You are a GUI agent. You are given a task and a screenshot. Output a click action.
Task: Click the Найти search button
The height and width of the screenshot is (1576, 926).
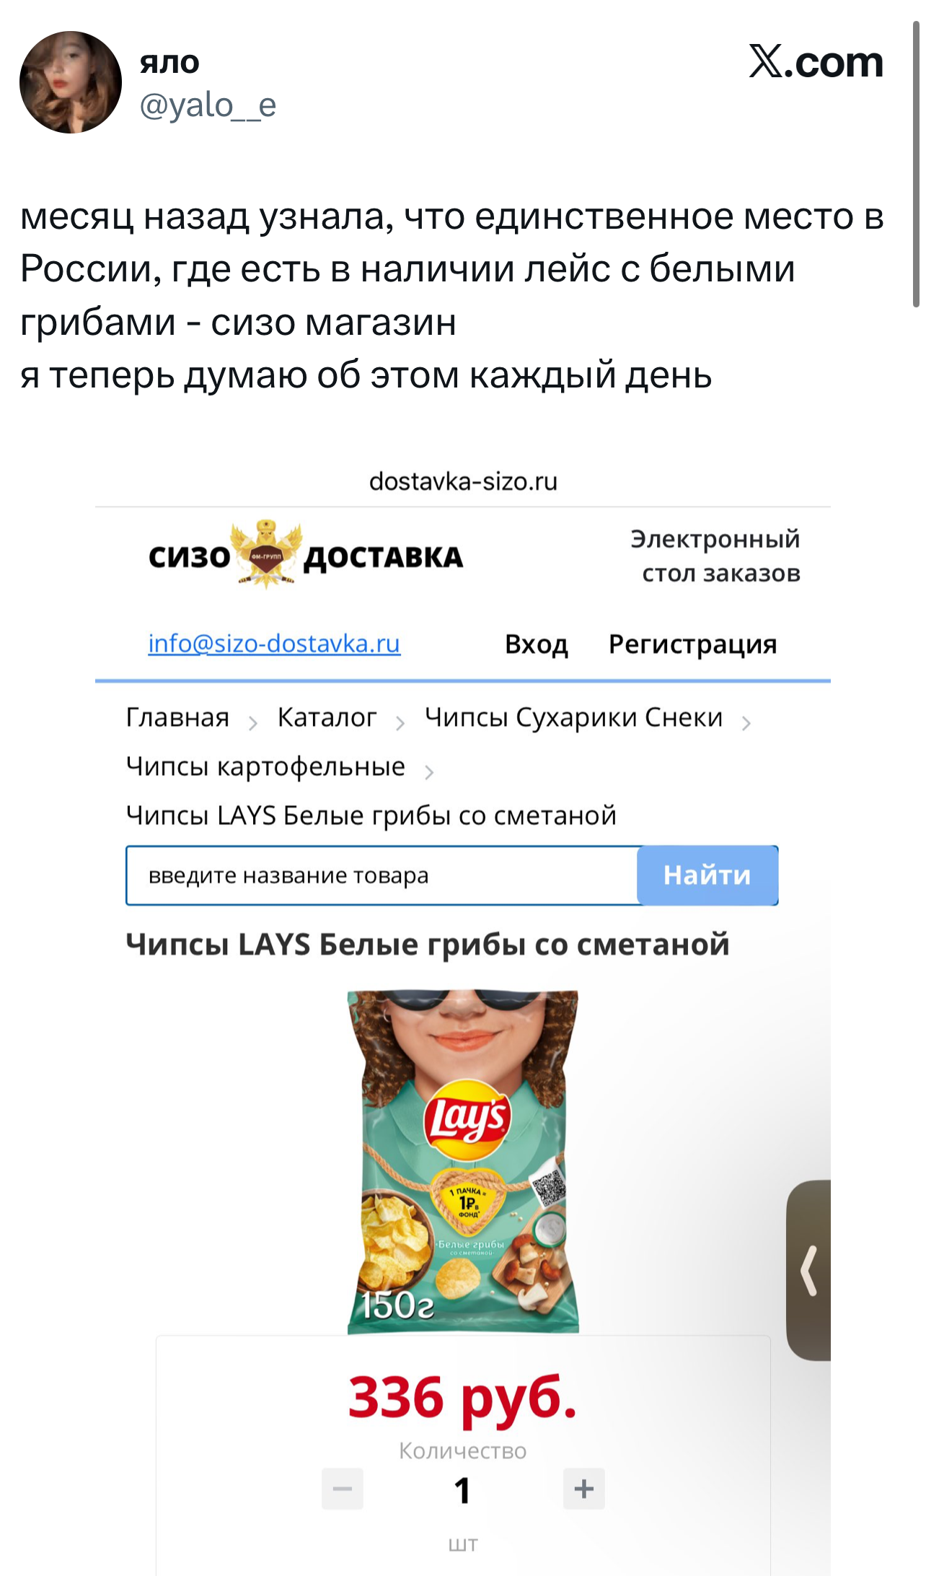[x=707, y=875]
